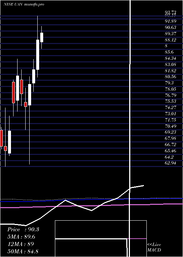Select the 50MA : 84.8 value
Viewport: 183px width, 257px height.
click(23, 251)
